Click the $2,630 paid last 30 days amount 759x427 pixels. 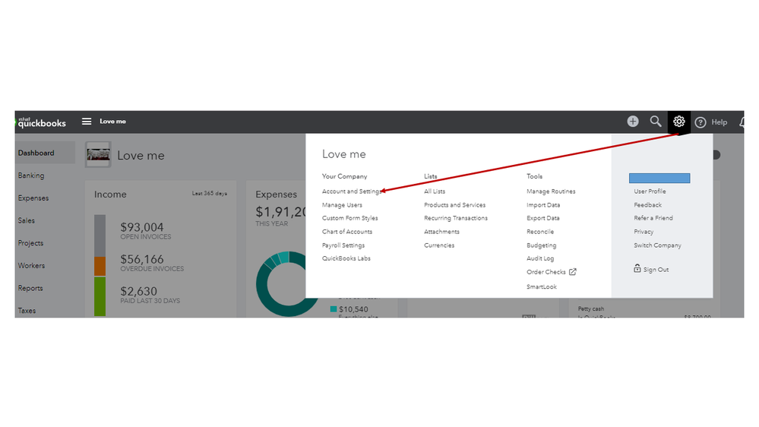[138, 291]
